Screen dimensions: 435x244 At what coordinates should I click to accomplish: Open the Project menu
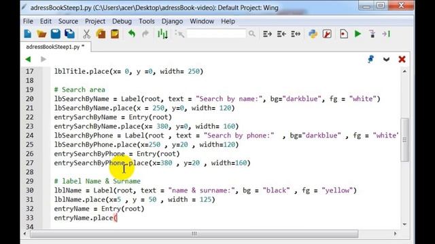95,21
